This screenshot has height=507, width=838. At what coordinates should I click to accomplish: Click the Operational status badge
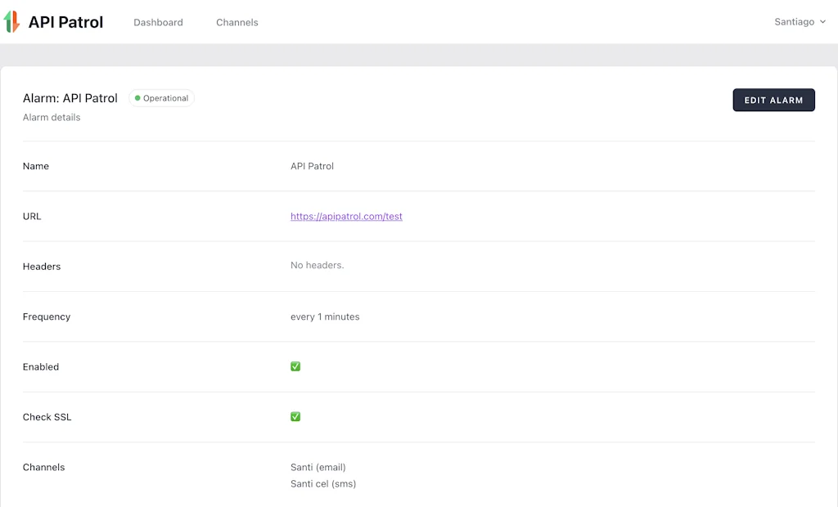161,97
